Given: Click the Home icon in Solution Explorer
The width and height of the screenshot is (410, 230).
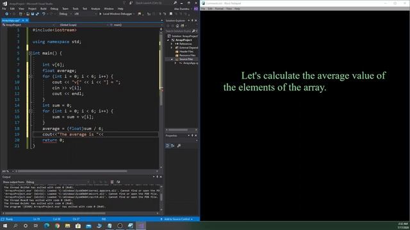Looking at the screenshot, I should 177,26.
